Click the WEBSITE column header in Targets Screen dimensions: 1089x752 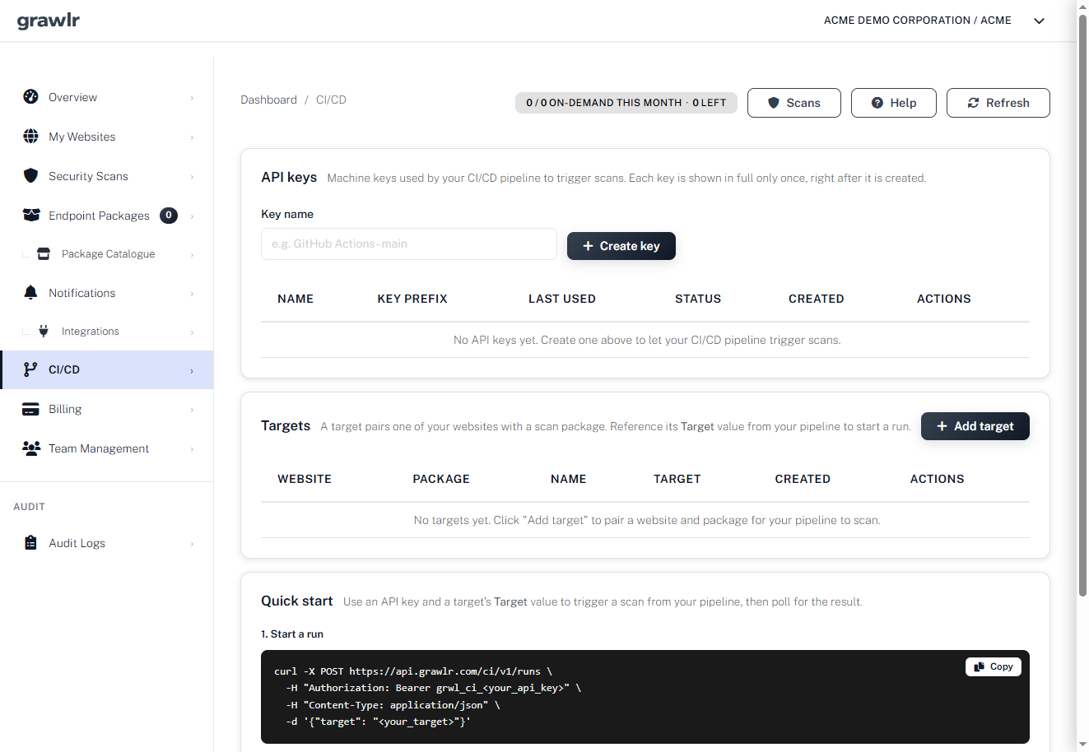tap(305, 479)
